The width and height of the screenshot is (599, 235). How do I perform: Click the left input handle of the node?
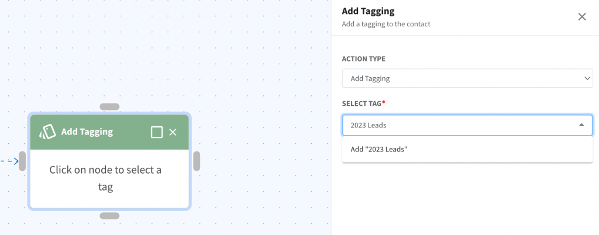coord(22,161)
